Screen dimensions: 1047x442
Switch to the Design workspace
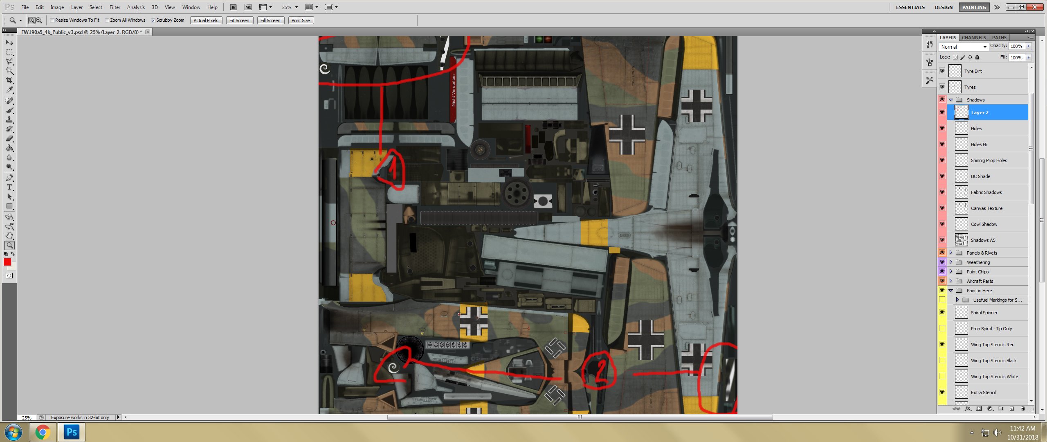944,7
